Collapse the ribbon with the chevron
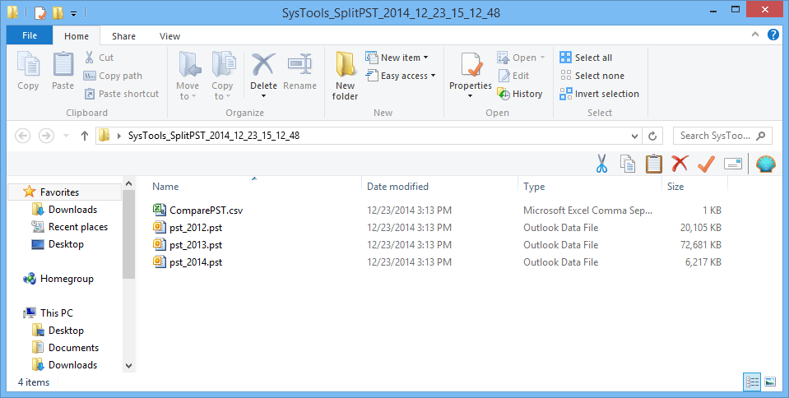 [x=754, y=35]
